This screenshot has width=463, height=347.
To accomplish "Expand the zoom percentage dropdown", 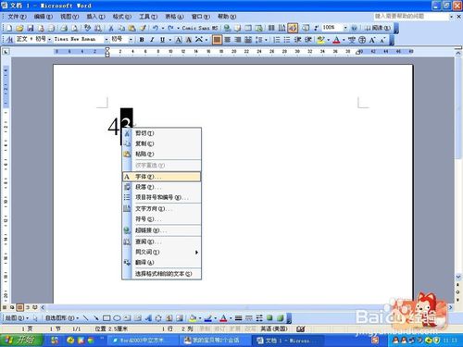I will pos(345,28).
